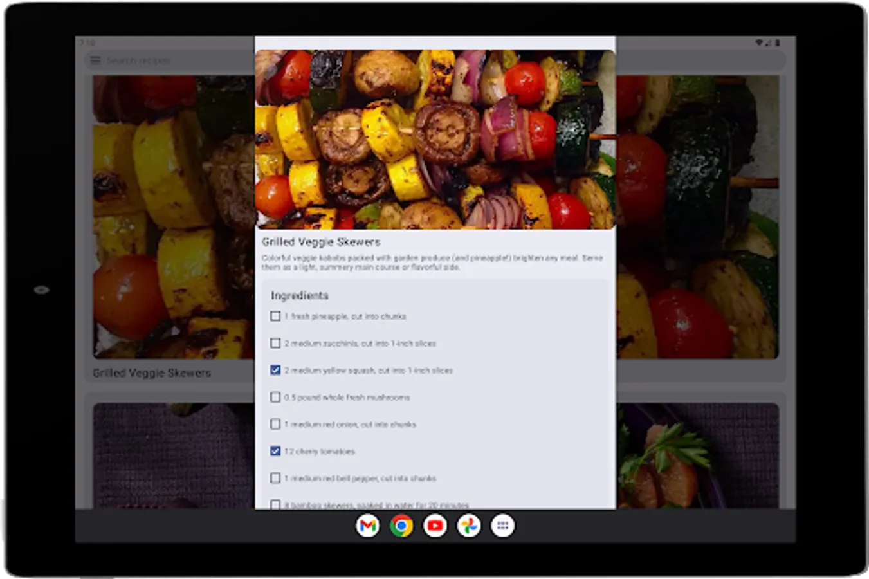
Task: Click the Grilled Veggie Skewers dialog title
Action: click(x=321, y=242)
